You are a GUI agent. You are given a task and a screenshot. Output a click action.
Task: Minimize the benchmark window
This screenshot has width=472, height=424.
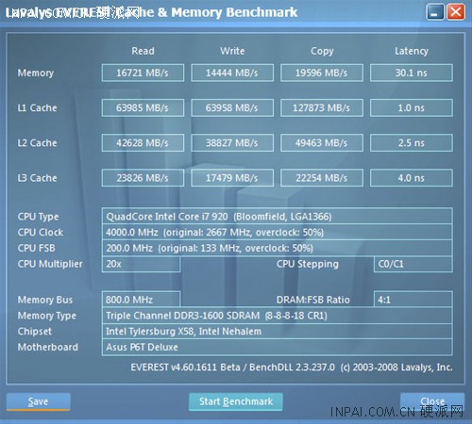[435, 12]
